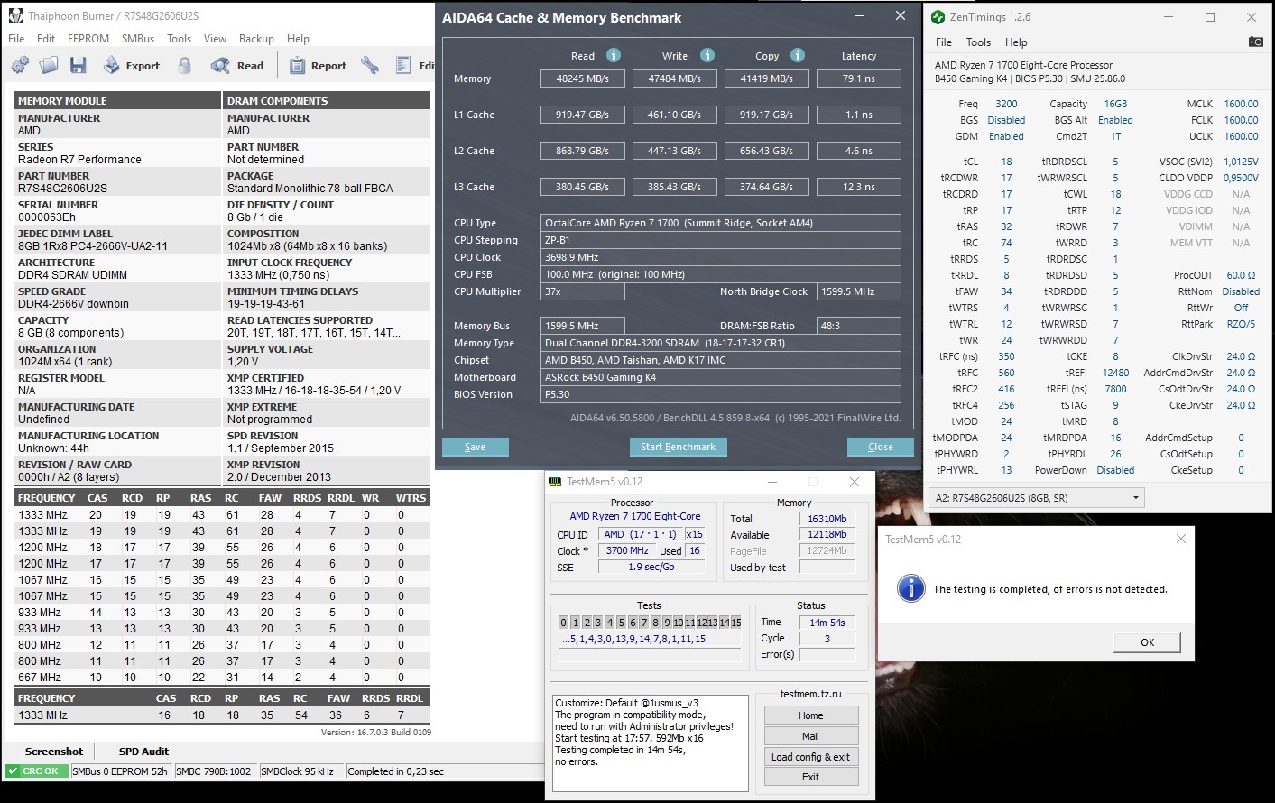Click the info icon next to Copy in AIDA64

798,55
